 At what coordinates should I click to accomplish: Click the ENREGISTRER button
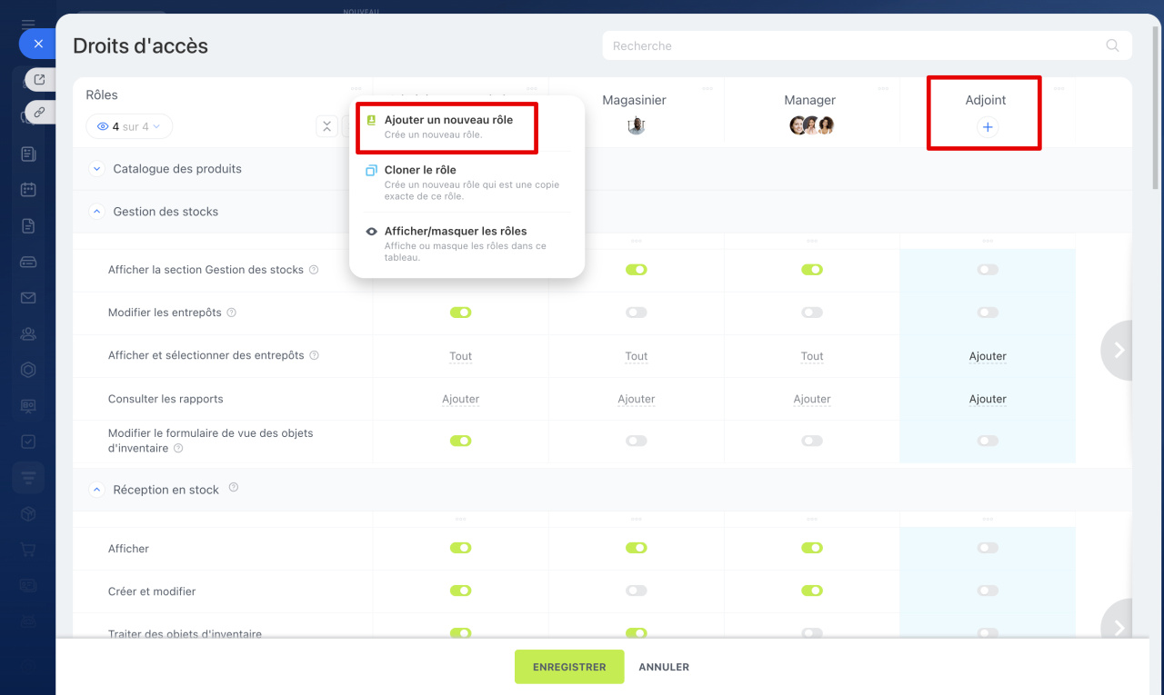pyautogui.click(x=569, y=667)
